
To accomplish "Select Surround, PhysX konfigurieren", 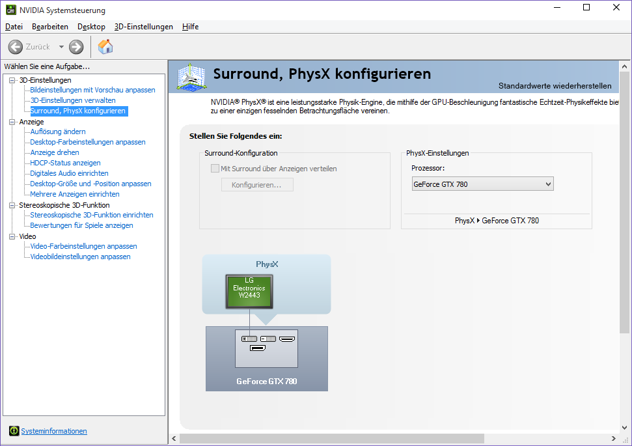I will tap(79, 111).
